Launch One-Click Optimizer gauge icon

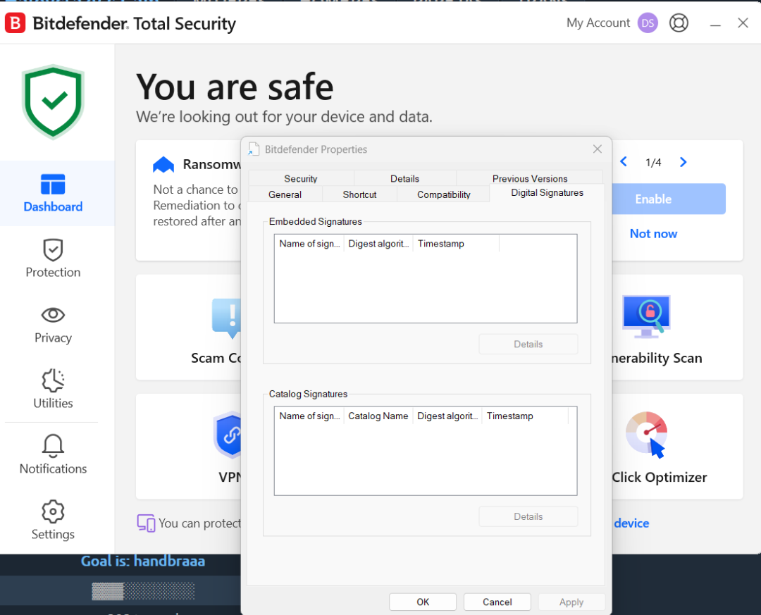[646, 435]
